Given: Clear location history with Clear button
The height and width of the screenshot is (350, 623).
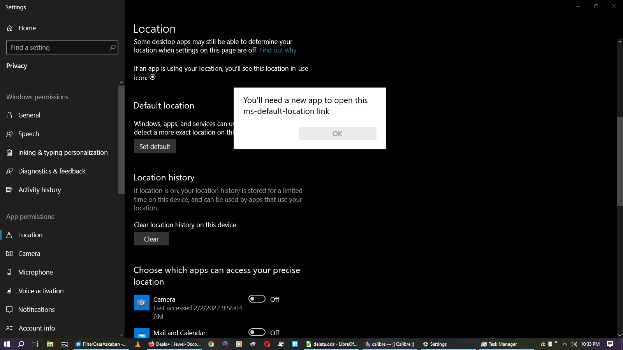Looking at the screenshot, I should pyautogui.click(x=151, y=239).
